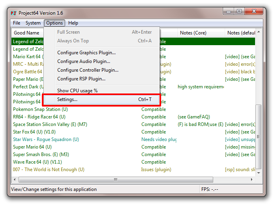
Task: Sort by Notes (default) column header
Action: [x=240, y=33]
